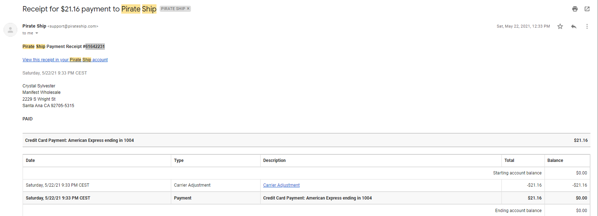Star this Pirate Ship email
Viewport: 598px width, 216px height.
tap(560, 27)
